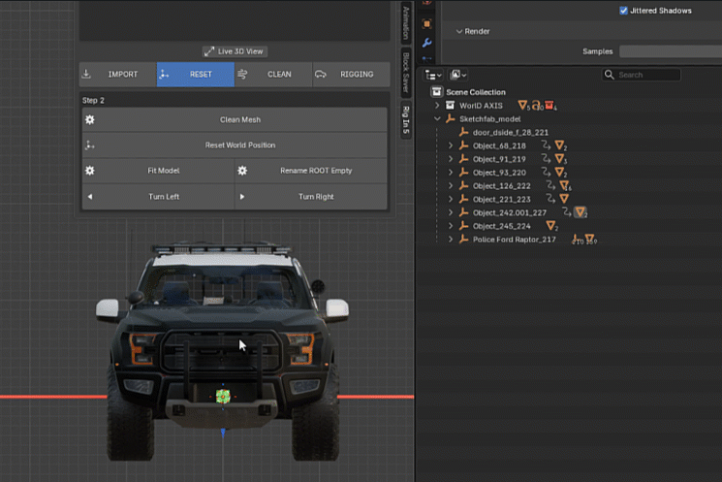
Task: Click the magnifier icon in outliner search
Action: point(610,75)
